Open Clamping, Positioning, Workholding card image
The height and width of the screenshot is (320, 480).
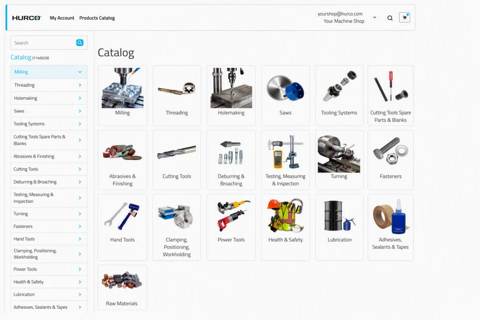176,217
